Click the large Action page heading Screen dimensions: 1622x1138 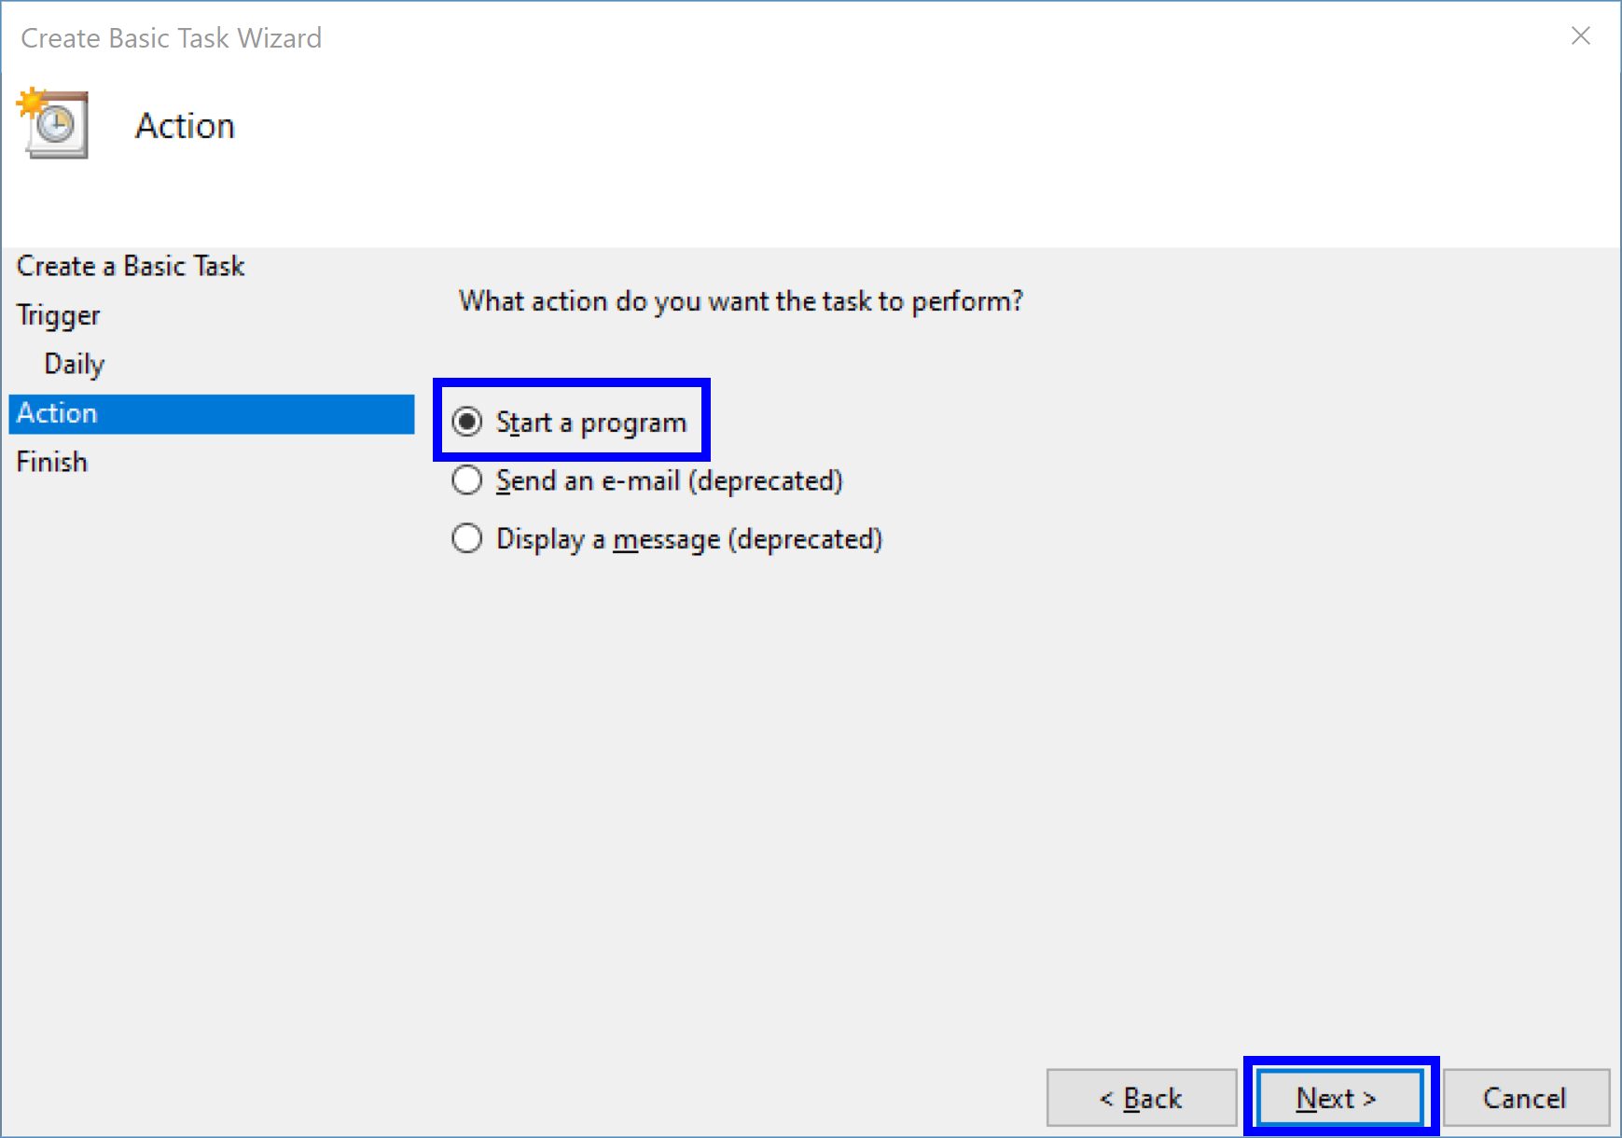click(x=185, y=126)
